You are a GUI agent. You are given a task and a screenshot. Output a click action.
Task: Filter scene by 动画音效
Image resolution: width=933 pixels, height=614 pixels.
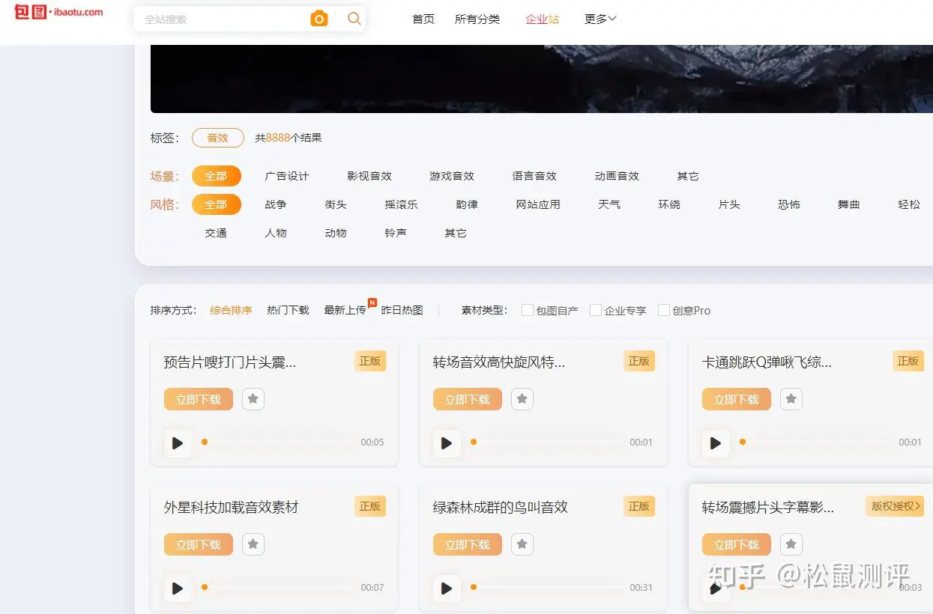point(617,176)
